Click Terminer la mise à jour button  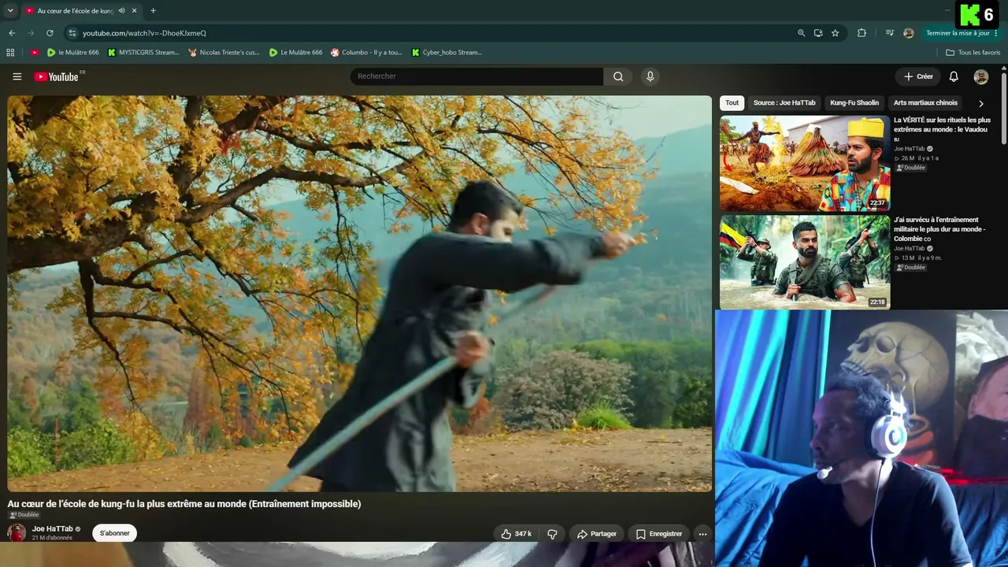tap(958, 33)
